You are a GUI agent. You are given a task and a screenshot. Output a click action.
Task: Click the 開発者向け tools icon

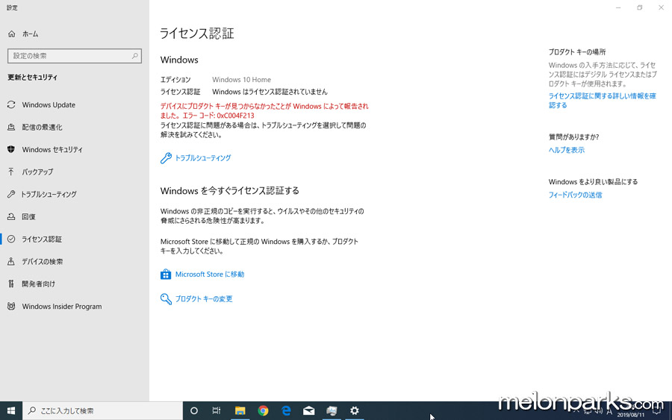tap(11, 283)
